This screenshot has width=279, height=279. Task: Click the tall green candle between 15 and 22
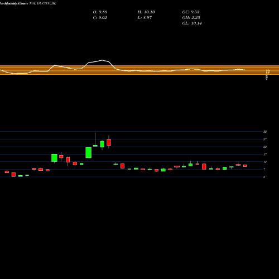[89, 153]
